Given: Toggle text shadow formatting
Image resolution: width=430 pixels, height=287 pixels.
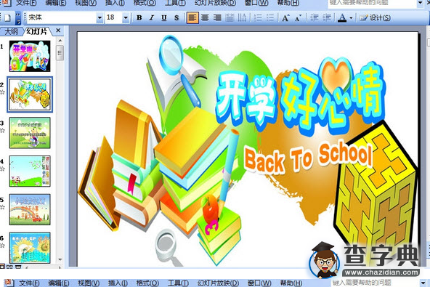Looking at the screenshot, I should click(x=177, y=18).
